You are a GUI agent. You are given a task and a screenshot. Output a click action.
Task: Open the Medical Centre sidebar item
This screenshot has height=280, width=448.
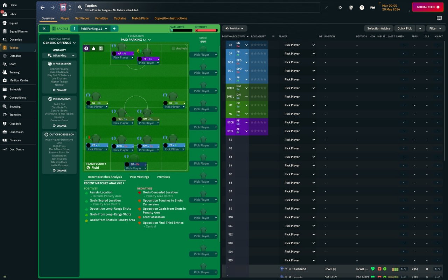pyautogui.click(x=18, y=80)
